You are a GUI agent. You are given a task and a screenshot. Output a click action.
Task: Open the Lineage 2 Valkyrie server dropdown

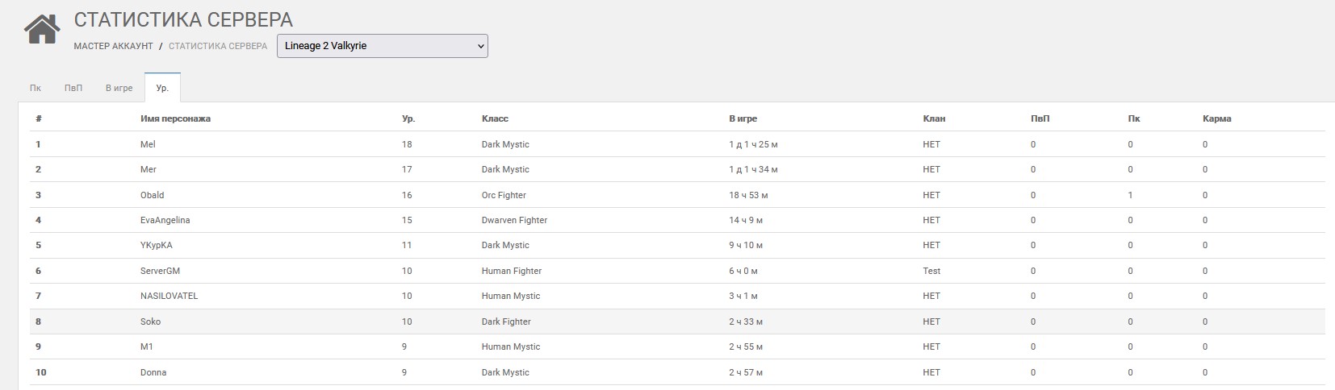pos(382,46)
